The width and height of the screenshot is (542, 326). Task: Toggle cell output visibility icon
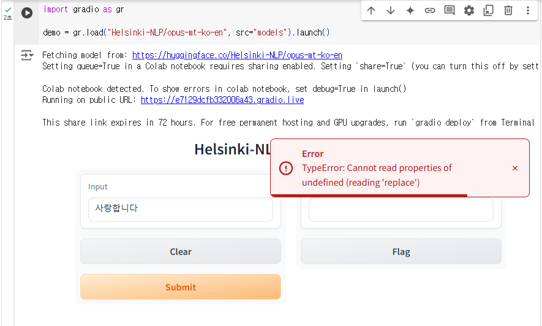coord(27,55)
